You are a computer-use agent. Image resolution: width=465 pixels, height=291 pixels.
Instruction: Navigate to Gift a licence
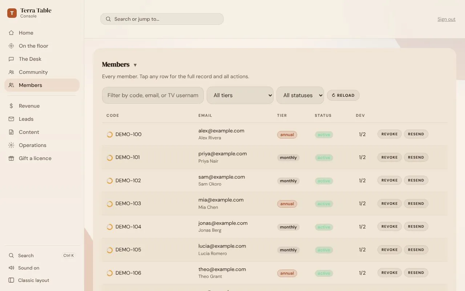42,158
